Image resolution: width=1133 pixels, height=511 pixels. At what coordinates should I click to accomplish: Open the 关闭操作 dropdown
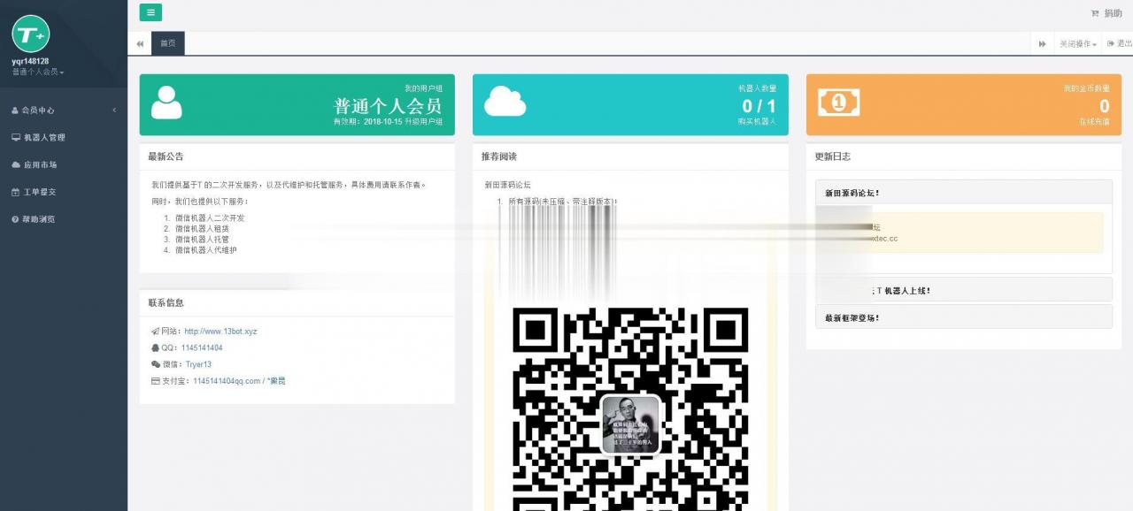pos(1078,43)
